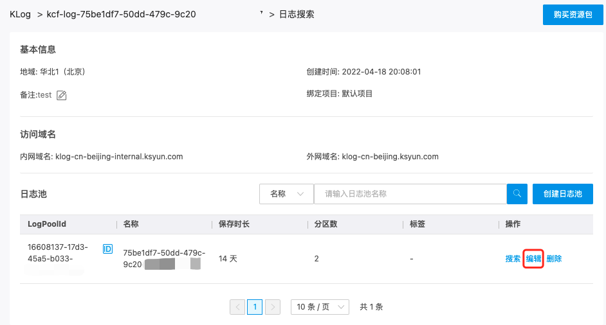Click the ID icon beside the LogPoolId value
Screen dimensions: 606x325
click(108, 249)
